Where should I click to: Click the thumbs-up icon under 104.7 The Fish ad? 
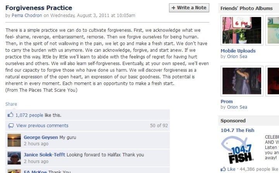[223, 169]
